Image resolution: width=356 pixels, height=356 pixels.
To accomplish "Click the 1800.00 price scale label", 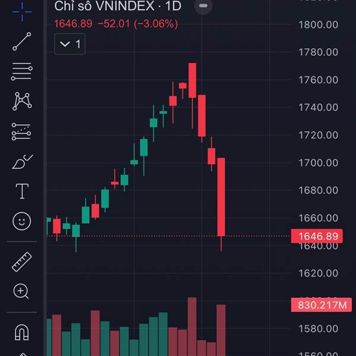I will point(318,24).
